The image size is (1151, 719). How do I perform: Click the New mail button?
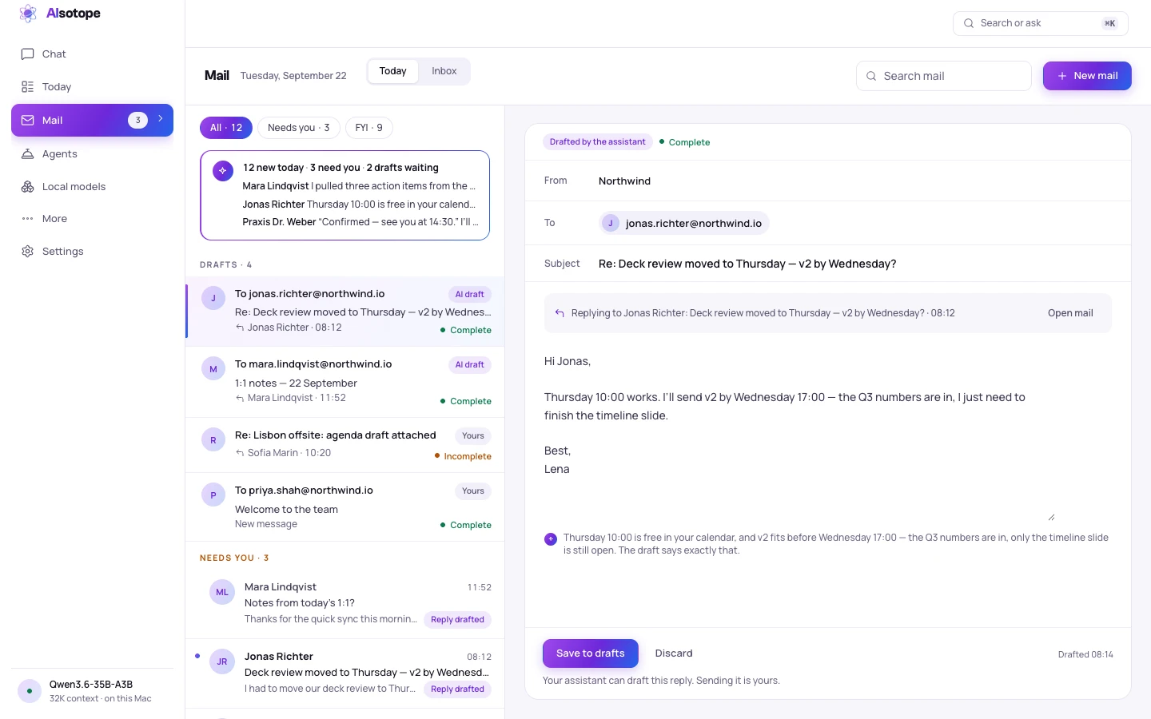pos(1087,76)
